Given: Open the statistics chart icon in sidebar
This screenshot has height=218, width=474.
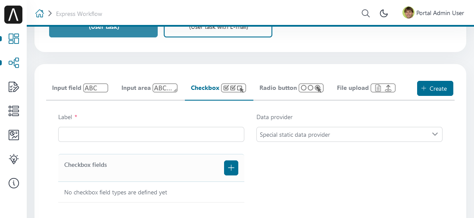Looking at the screenshot, I should tap(14, 135).
